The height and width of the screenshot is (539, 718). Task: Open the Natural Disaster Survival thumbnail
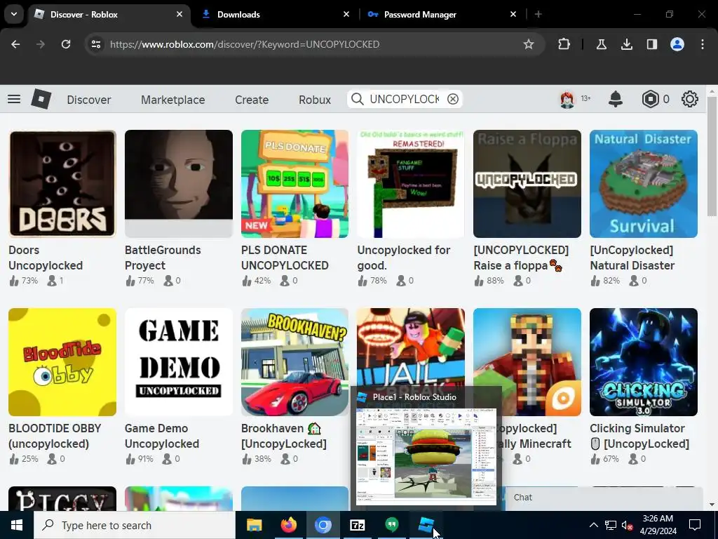(x=644, y=184)
